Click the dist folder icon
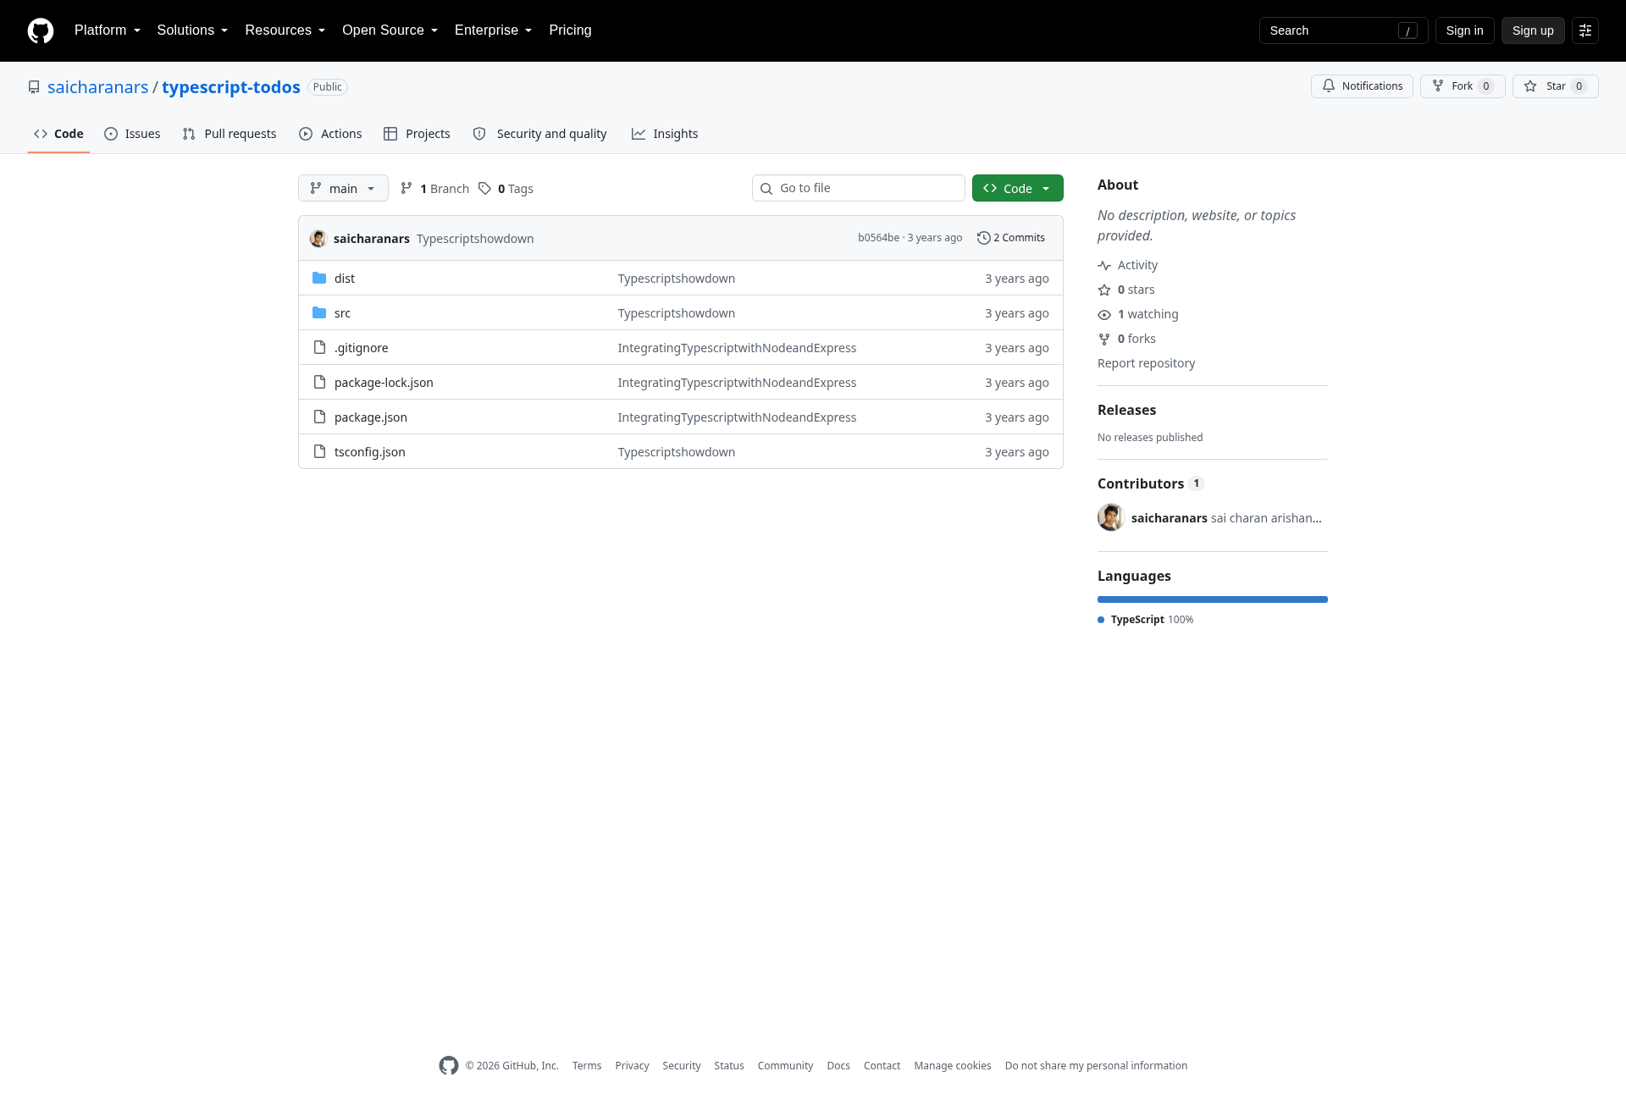 pos(319,278)
